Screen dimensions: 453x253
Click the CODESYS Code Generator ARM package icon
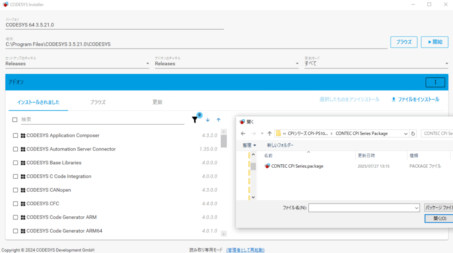[23, 218]
